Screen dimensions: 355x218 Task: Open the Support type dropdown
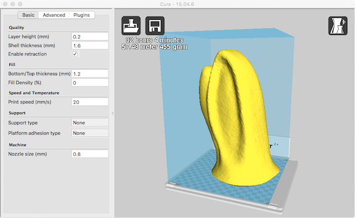90,123
